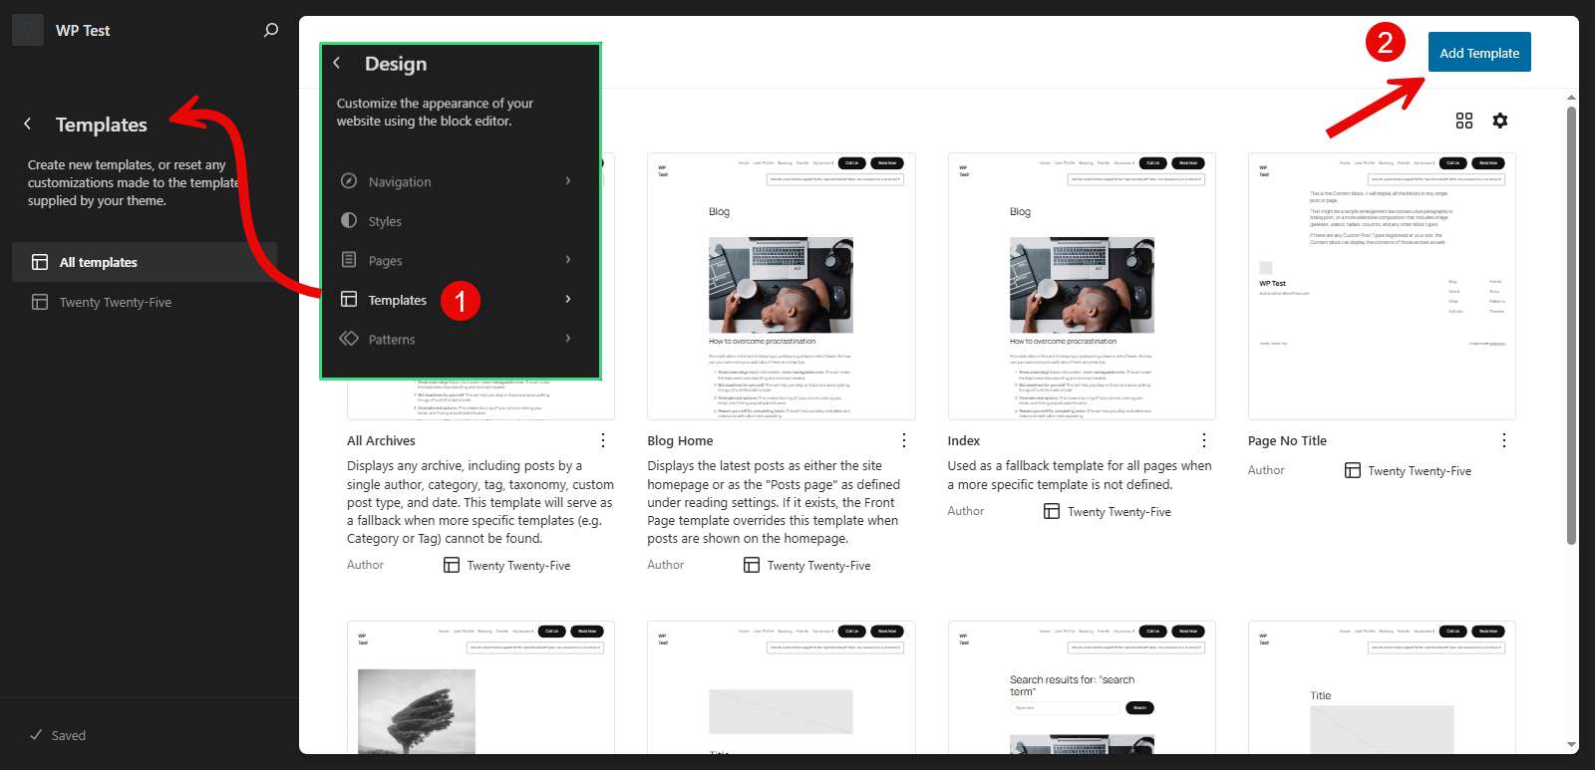
Task: Click the Twenty Twenty-Five sidebar icon
Action: (x=40, y=302)
